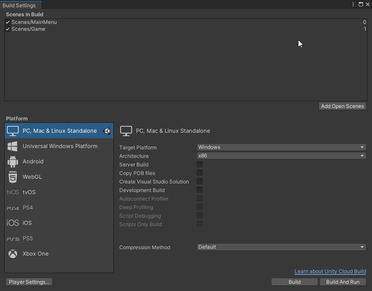Click the Target Platform label
This screenshot has height=291, width=372.
[138, 148]
